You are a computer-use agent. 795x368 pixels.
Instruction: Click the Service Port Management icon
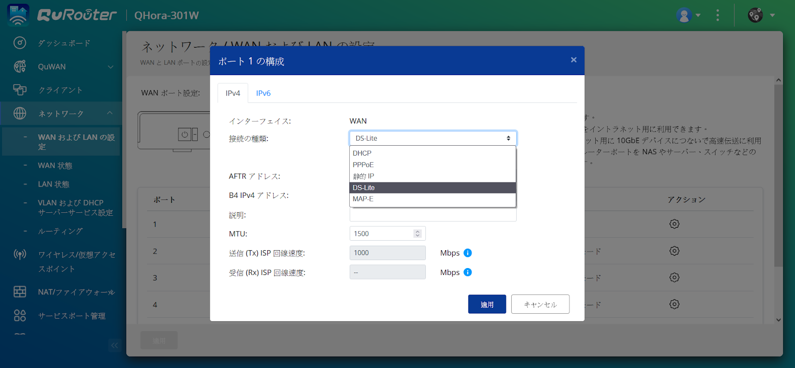point(19,315)
